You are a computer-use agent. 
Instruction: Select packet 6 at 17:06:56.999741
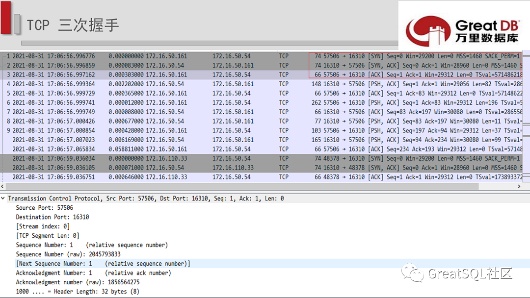[261, 102]
